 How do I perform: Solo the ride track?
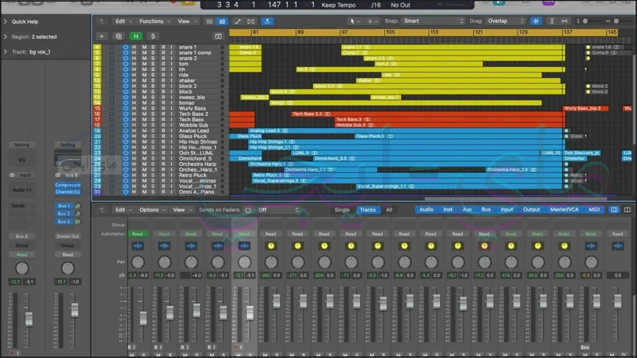153,75
